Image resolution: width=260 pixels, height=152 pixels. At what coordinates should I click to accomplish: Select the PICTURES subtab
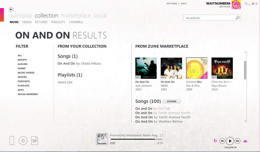tap(41, 22)
